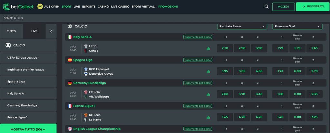This screenshot has width=330, height=133.
Task: Open statistics icon for RCD Espanyol match
Action: (x=208, y=71)
